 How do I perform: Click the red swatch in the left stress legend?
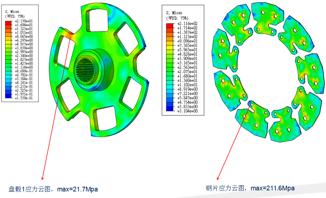coord(9,23)
